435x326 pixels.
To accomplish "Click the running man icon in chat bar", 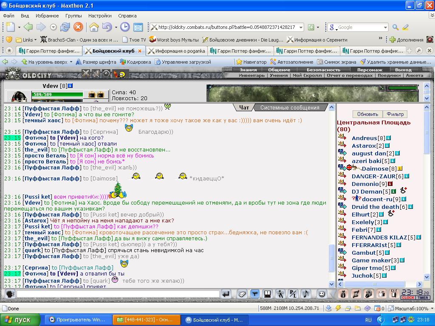I will pyautogui.click(x=280, y=294).
